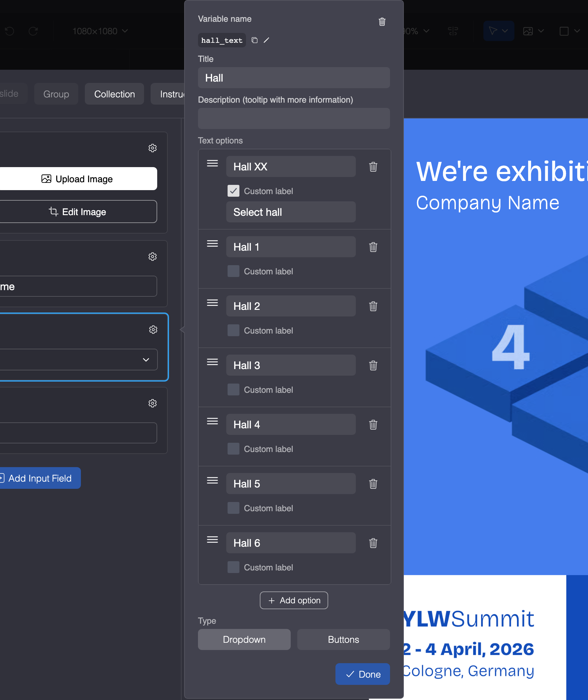The width and height of the screenshot is (588, 700).
Task: Grab the Hall 3 reorder handle
Action: coord(212,362)
